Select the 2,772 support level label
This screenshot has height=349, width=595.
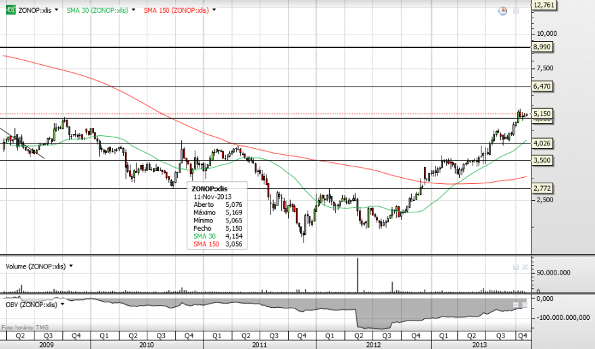pos(542,188)
